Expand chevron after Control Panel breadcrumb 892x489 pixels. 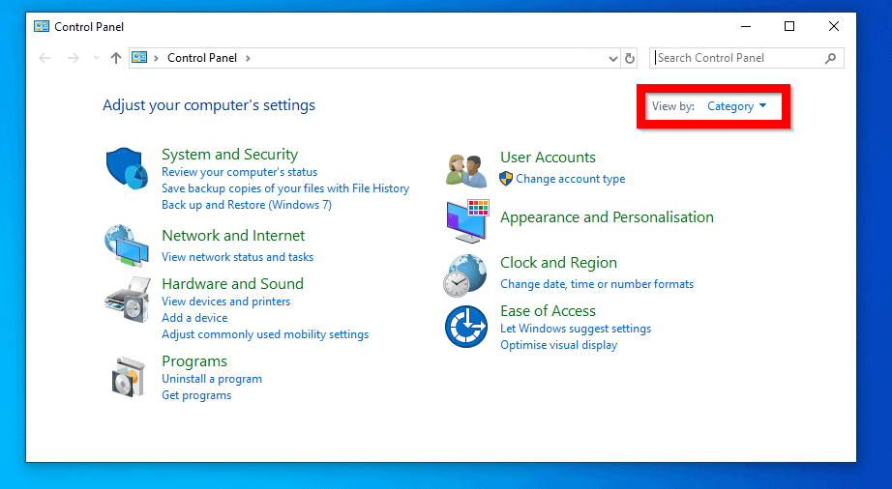point(248,58)
